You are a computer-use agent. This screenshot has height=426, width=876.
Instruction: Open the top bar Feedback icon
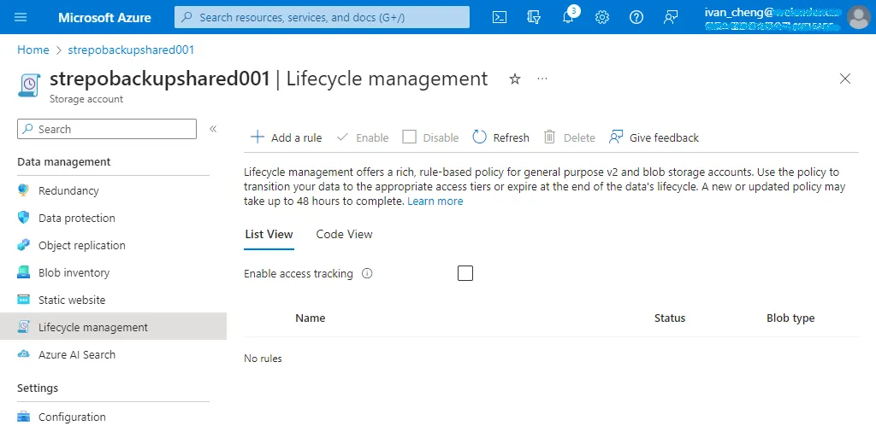click(x=671, y=17)
